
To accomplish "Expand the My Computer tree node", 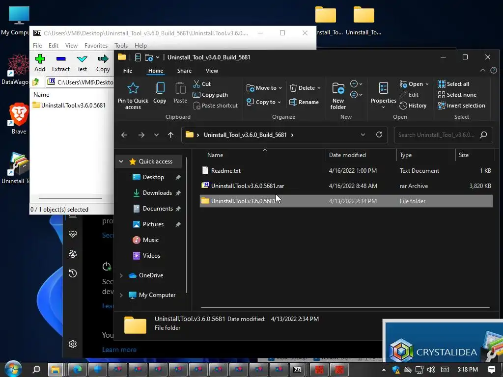I will click(121, 295).
